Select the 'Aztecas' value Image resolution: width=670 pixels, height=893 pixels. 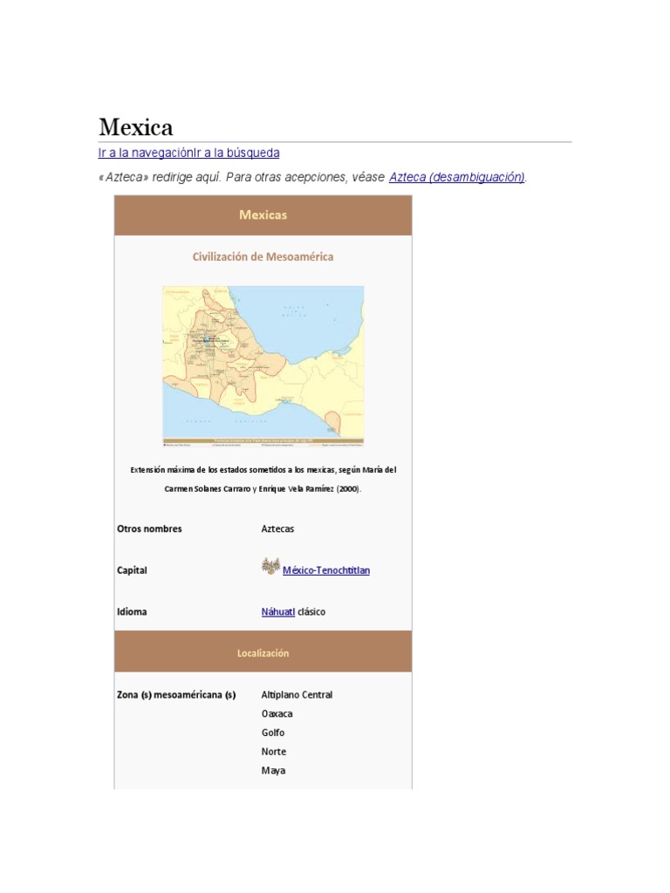277,528
